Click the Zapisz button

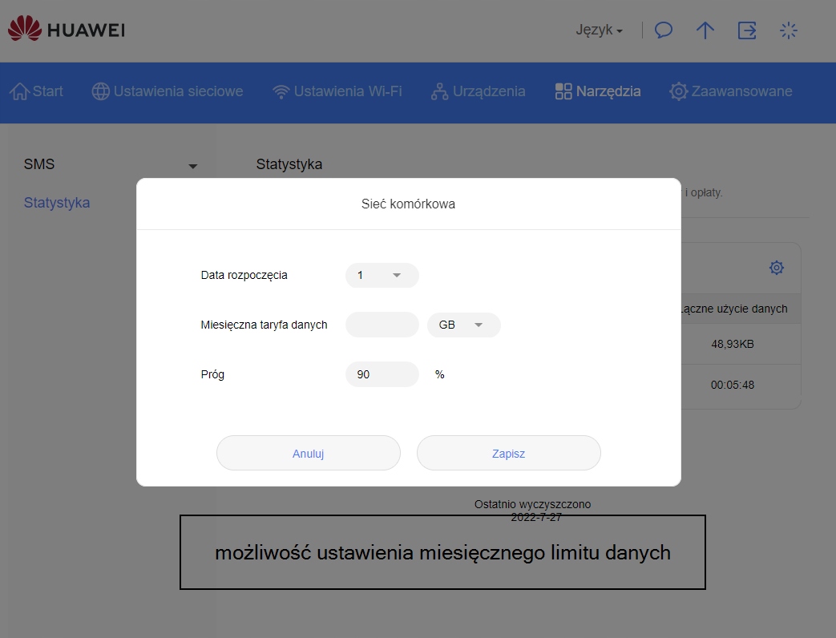tap(508, 453)
